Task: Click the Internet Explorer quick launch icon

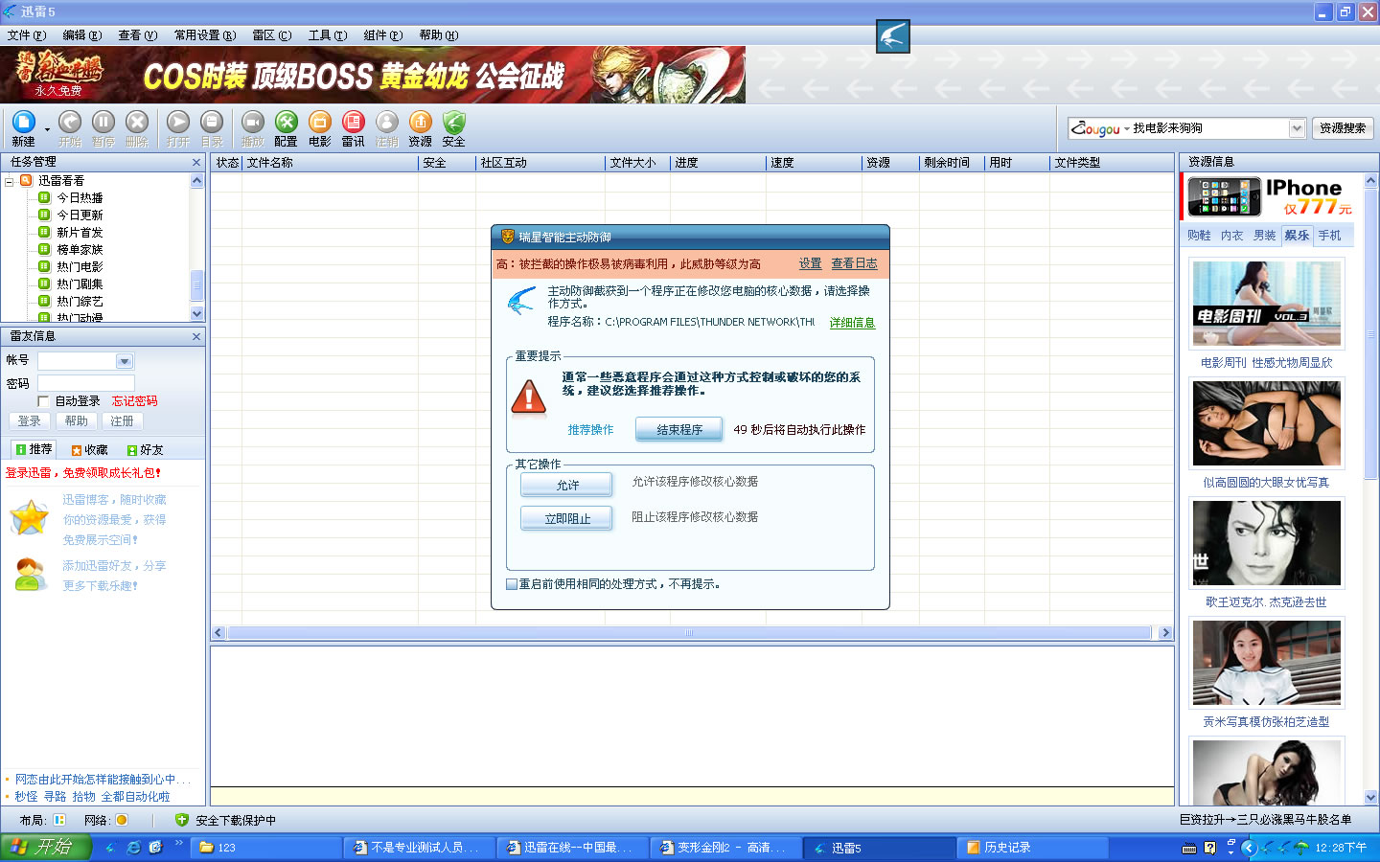Action: point(133,848)
